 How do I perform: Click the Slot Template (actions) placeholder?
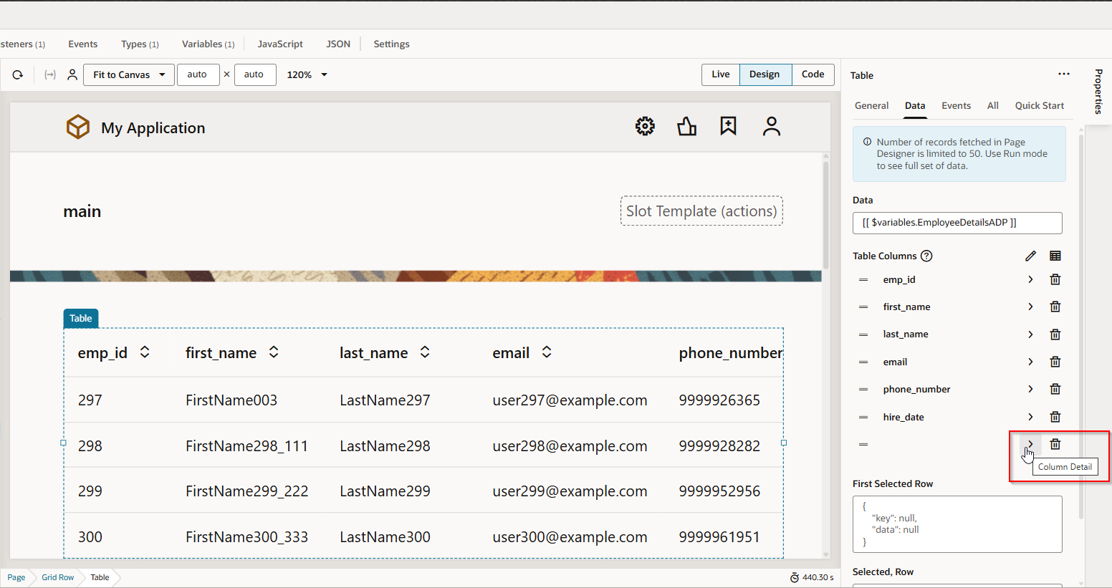click(701, 211)
